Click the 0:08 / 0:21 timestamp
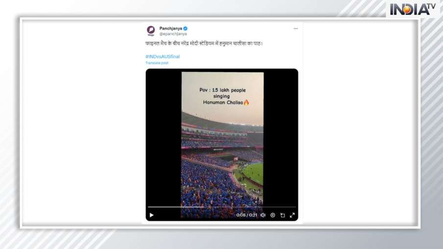Viewport: 443px width, 249px height. click(x=247, y=215)
